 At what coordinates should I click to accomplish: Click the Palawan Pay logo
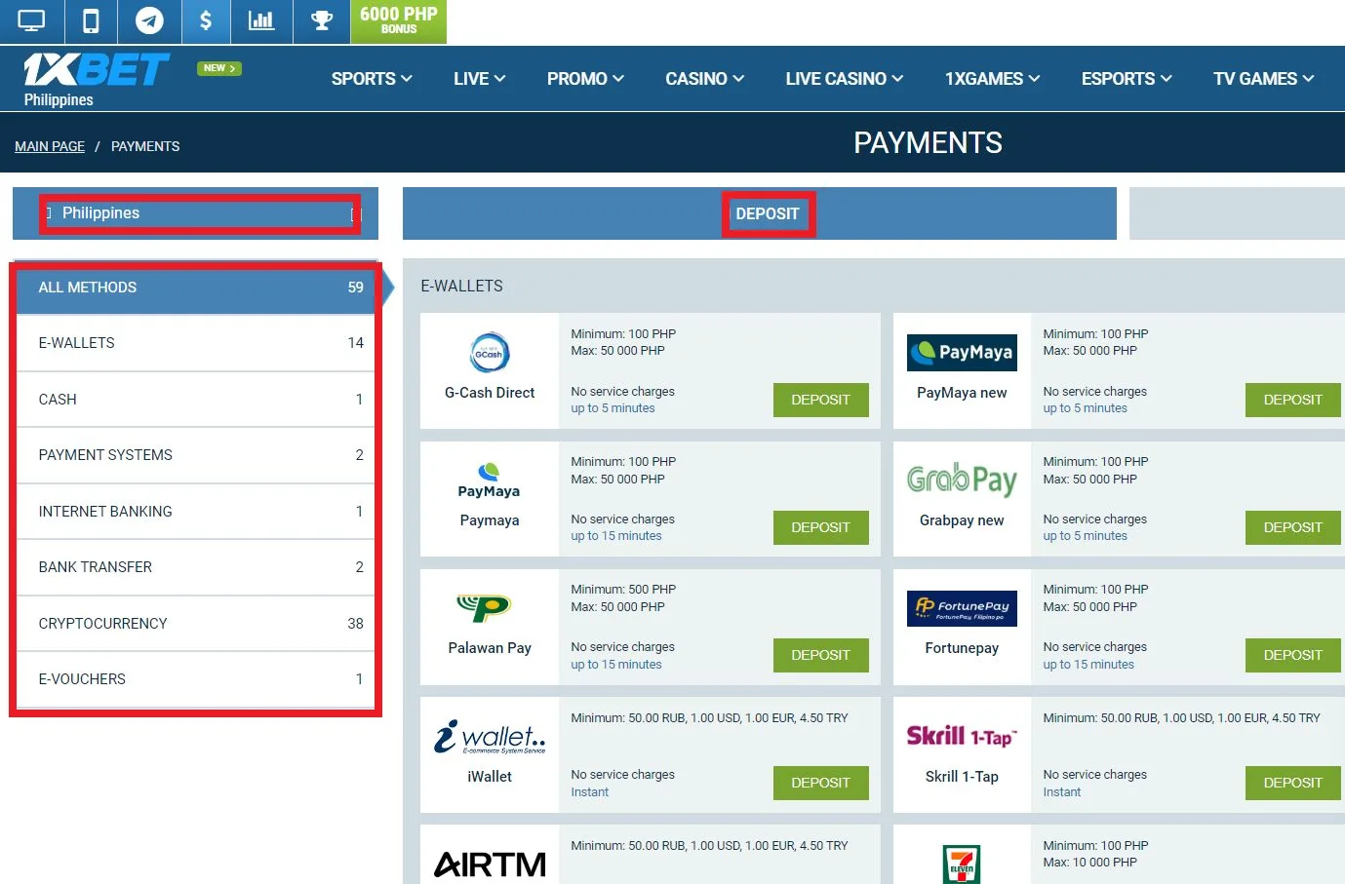(484, 607)
